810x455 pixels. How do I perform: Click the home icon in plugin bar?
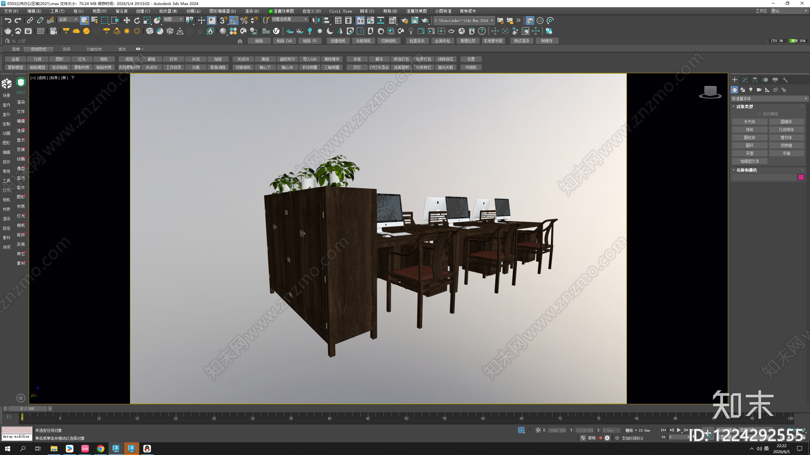[240, 41]
